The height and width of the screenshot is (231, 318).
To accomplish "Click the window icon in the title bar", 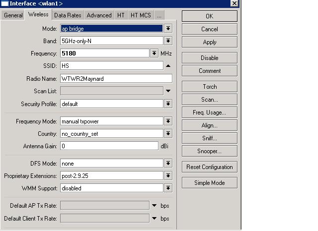I will tap(4, 3).
